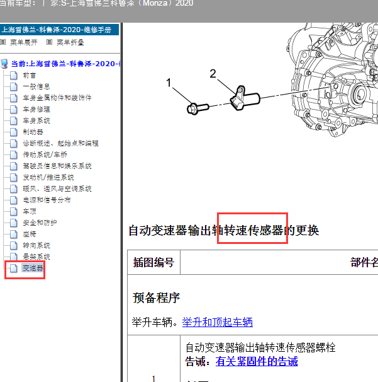
Task: Open the 前言 tree item
Action: 30,75
